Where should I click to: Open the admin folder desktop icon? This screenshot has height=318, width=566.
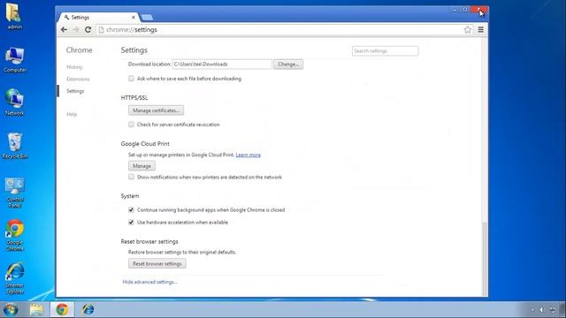(14, 16)
